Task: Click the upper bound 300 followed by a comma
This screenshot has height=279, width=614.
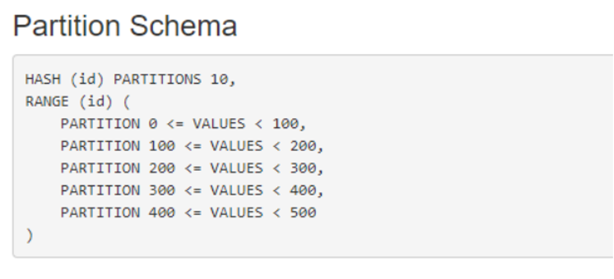Action: point(303,168)
